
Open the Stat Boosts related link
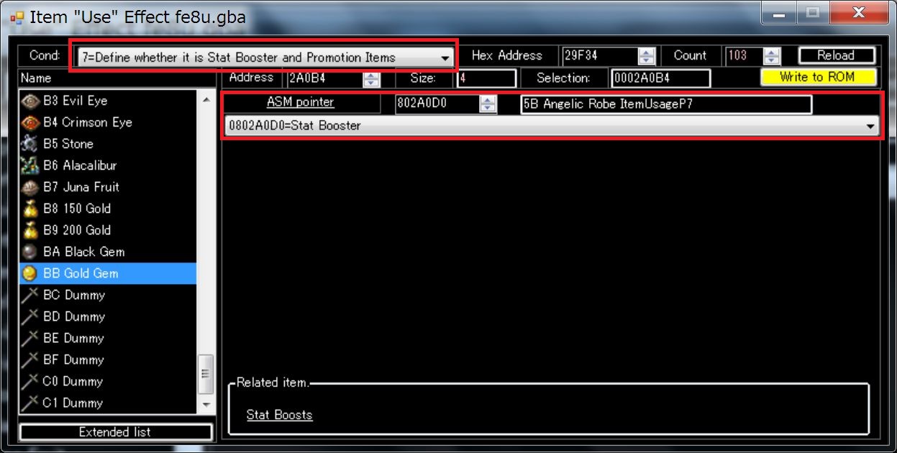(x=279, y=414)
